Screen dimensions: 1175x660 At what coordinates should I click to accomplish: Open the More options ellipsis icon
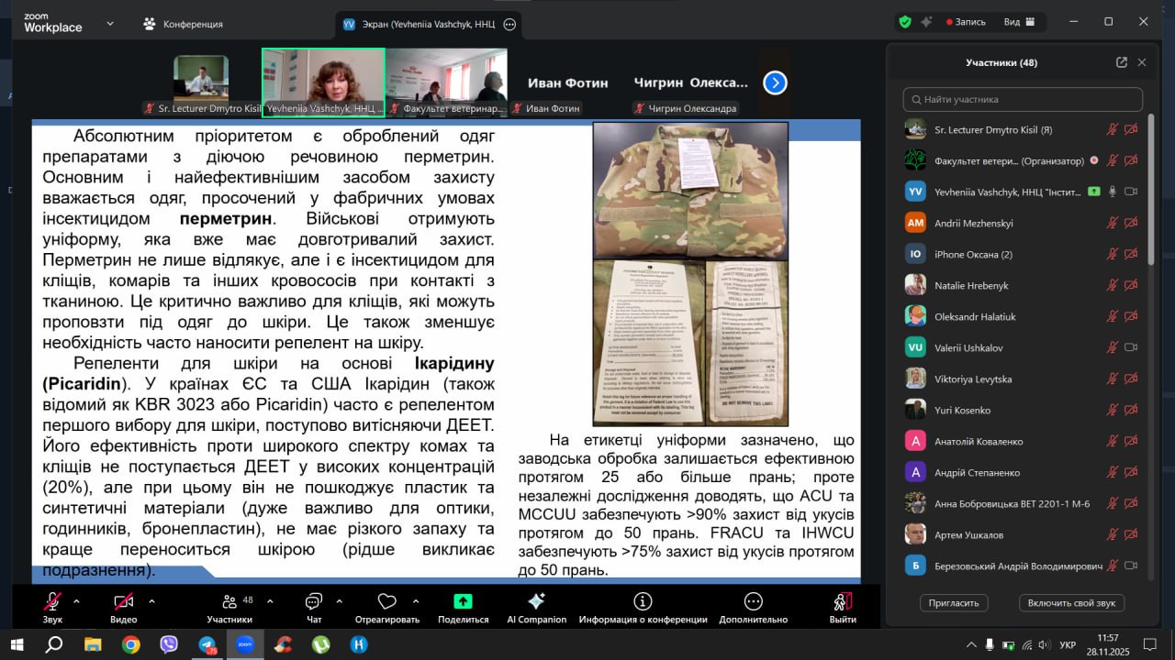pyautogui.click(x=753, y=601)
